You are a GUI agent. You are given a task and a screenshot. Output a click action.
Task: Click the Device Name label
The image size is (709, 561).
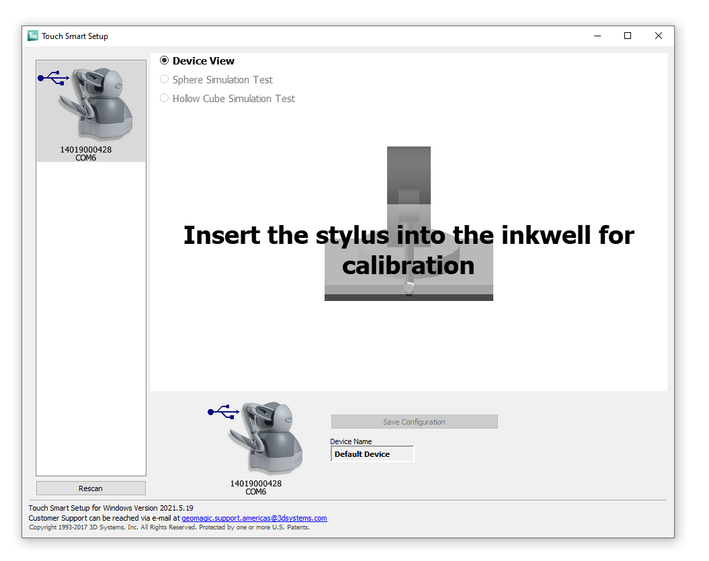(x=351, y=441)
